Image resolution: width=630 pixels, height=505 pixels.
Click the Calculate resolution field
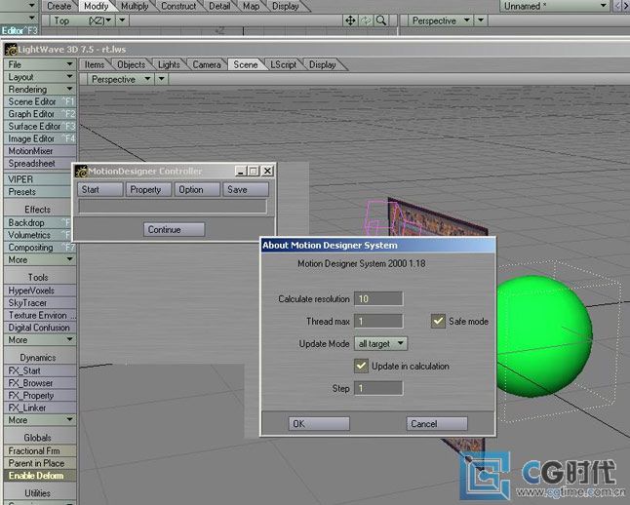click(378, 299)
